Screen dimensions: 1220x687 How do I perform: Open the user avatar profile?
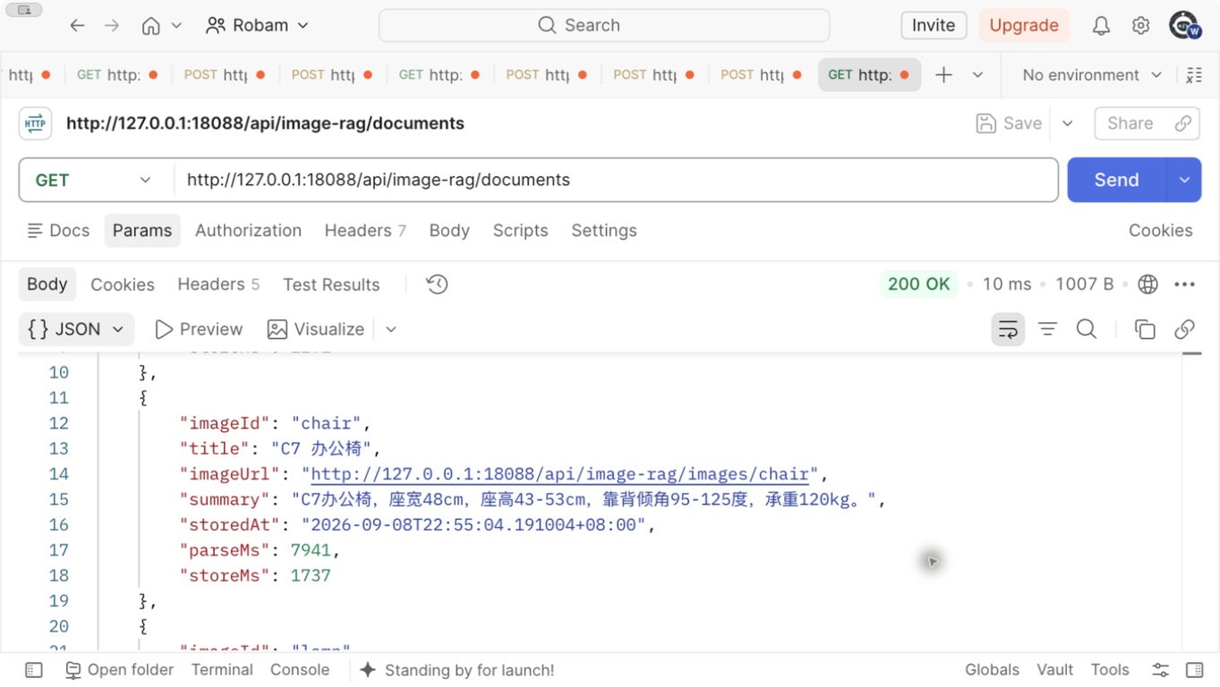1183,25
